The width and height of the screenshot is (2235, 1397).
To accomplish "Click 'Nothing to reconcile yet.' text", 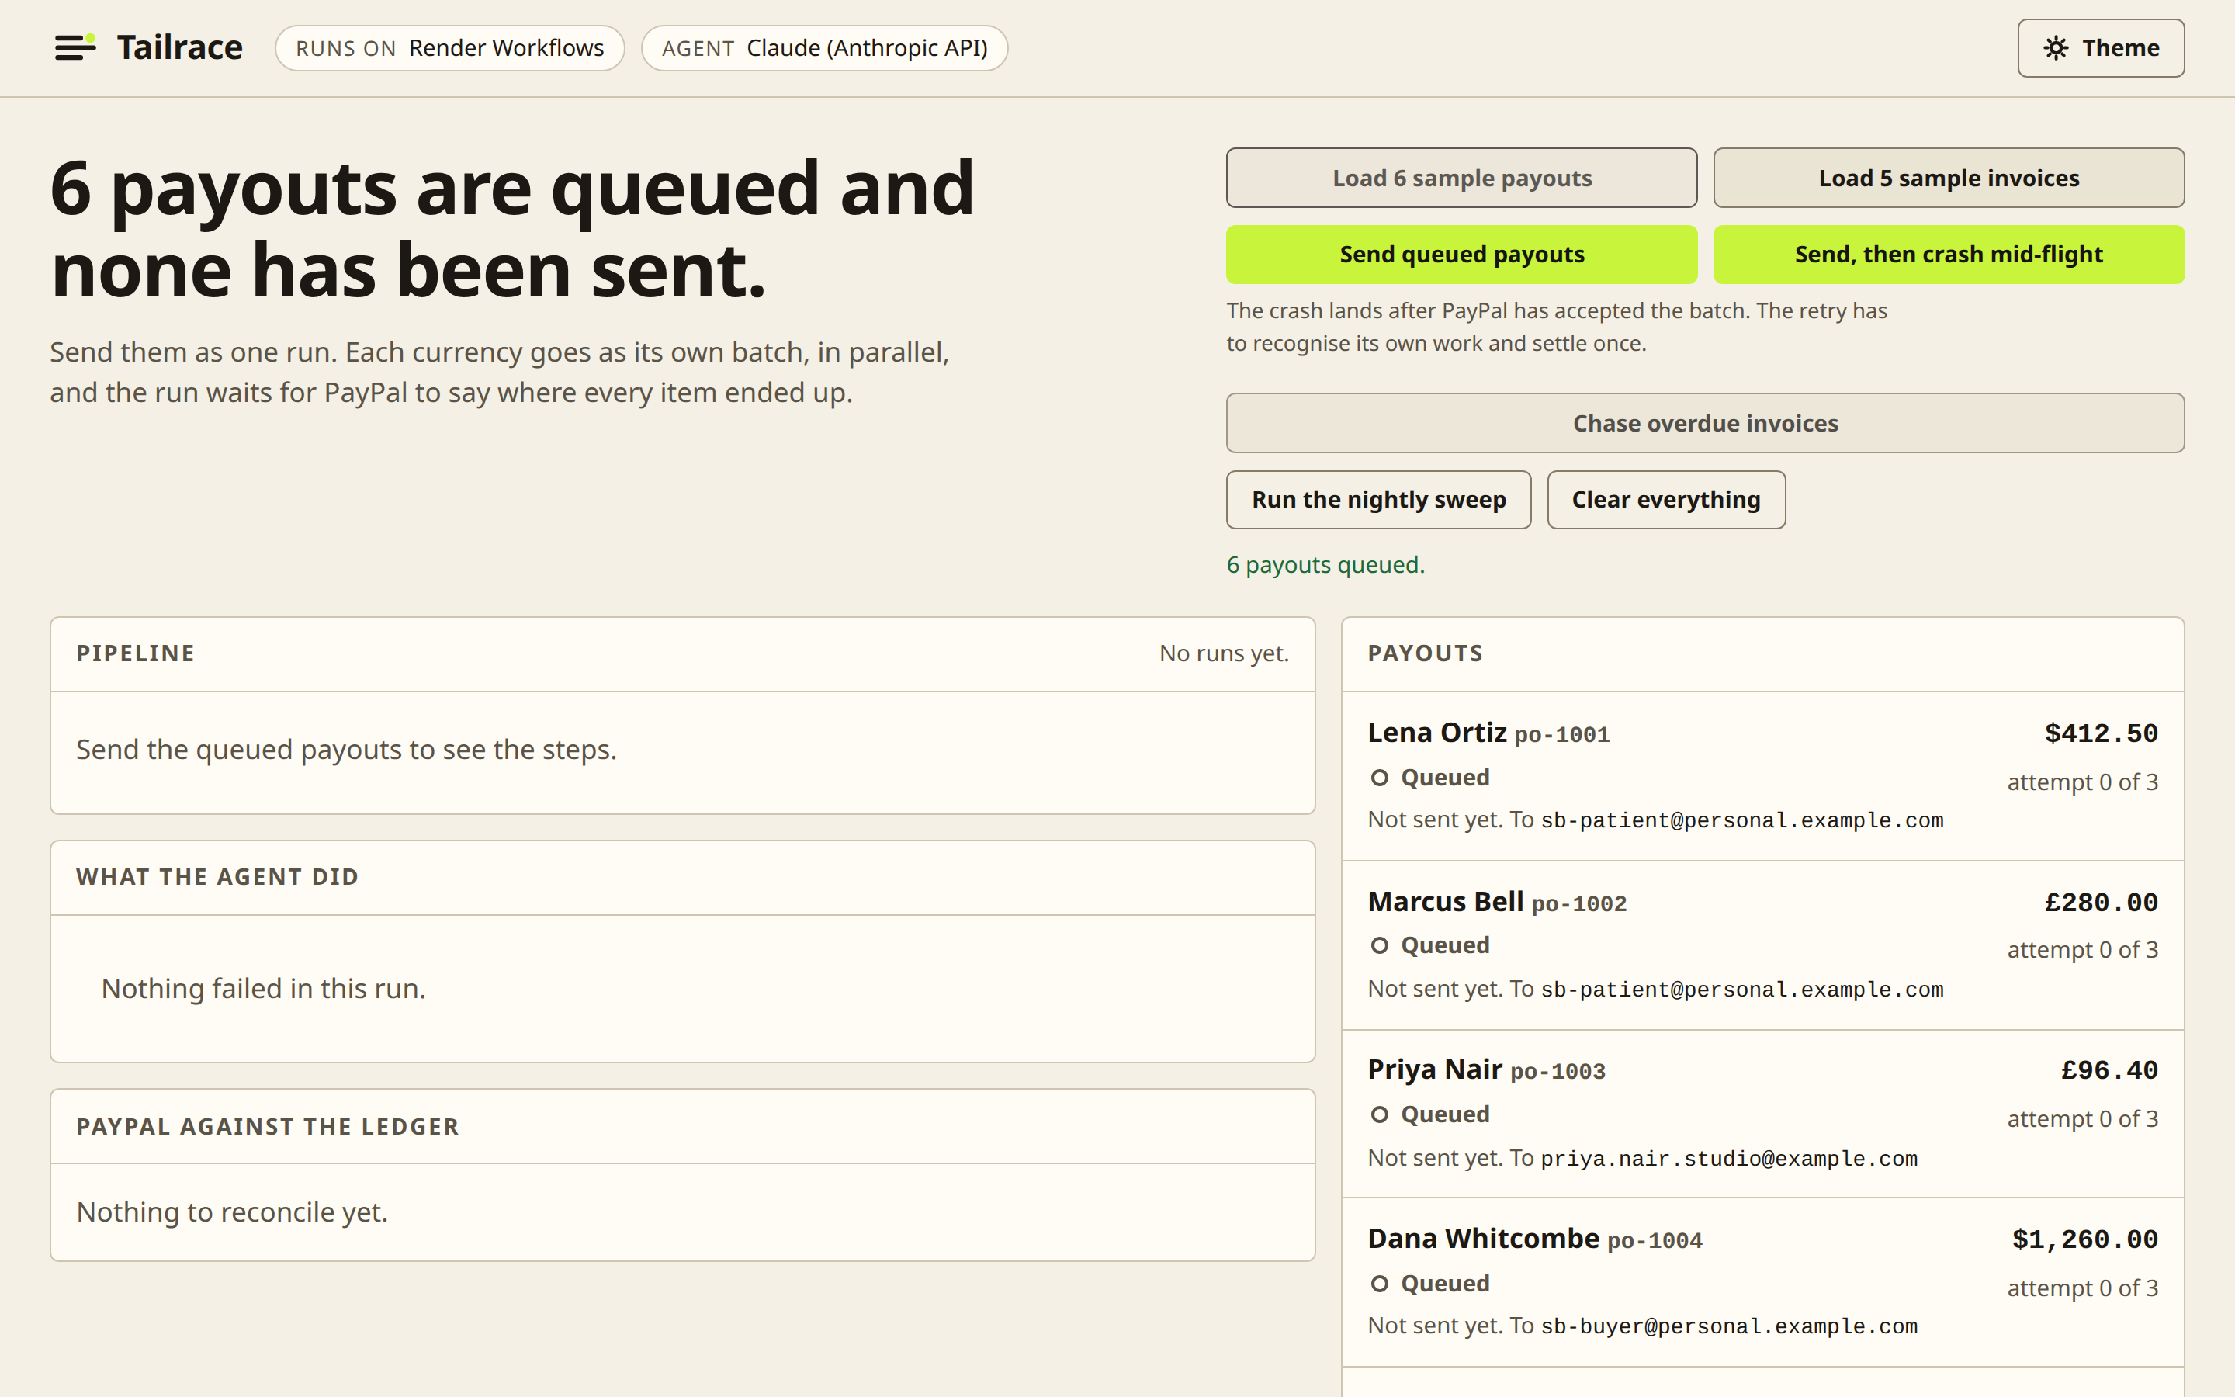I will [x=233, y=1212].
